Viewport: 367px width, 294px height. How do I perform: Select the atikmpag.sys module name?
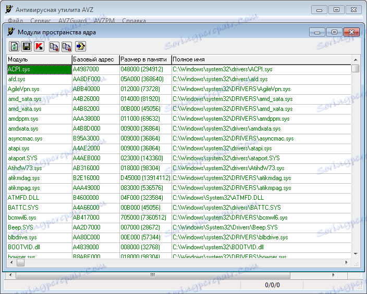[x=23, y=188]
